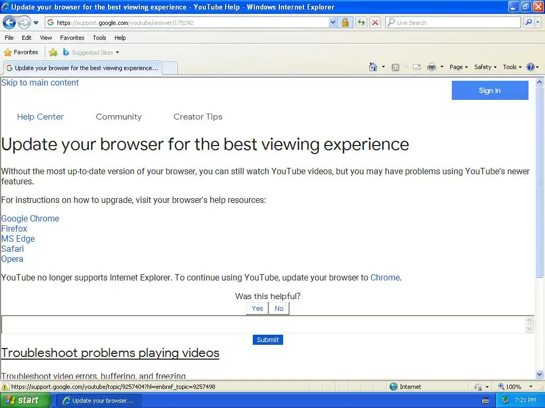The image size is (545, 408).
Task: Click the Forward navigation arrow
Action: (x=24, y=23)
